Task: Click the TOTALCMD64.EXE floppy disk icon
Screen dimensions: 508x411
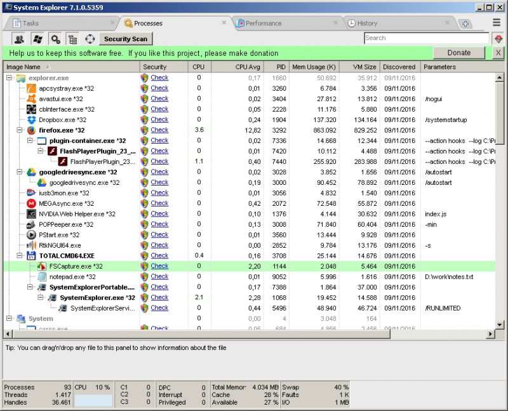Action: pyautogui.click(x=31, y=256)
